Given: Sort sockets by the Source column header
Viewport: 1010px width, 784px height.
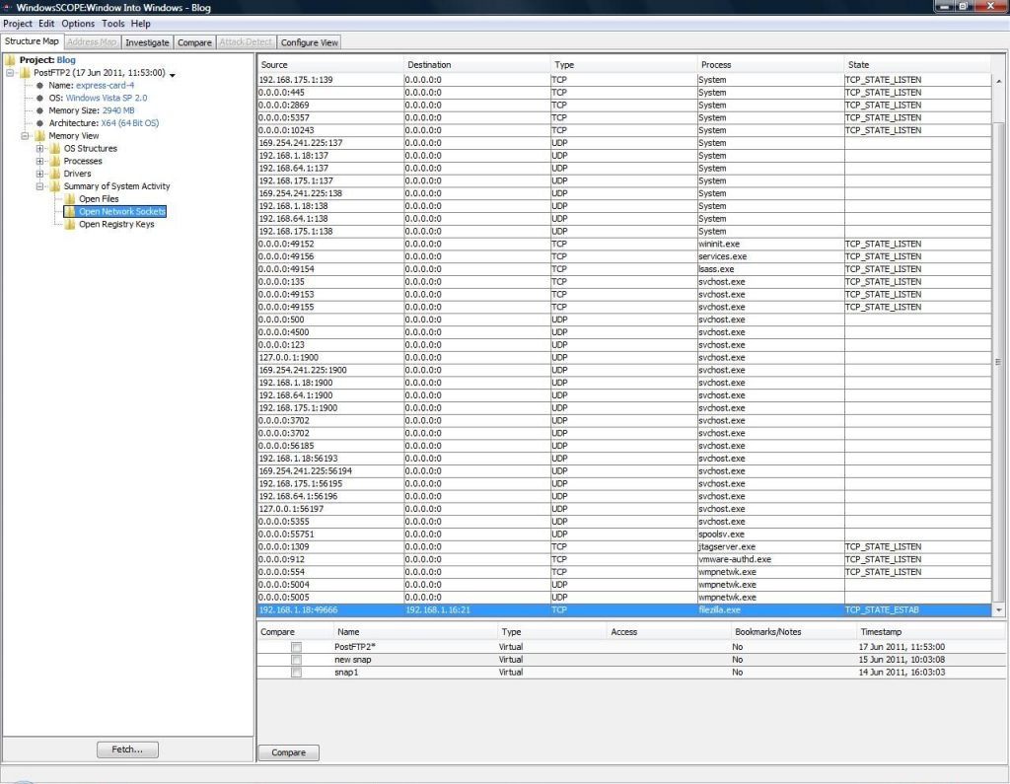Looking at the screenshot, I should pyautogui.click(x=330, y=65).
